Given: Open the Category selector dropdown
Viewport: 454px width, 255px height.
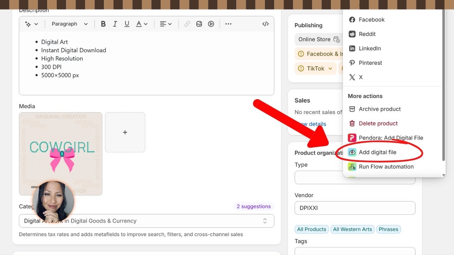Looking at the screenshot, I should click(x=146, y=221).
